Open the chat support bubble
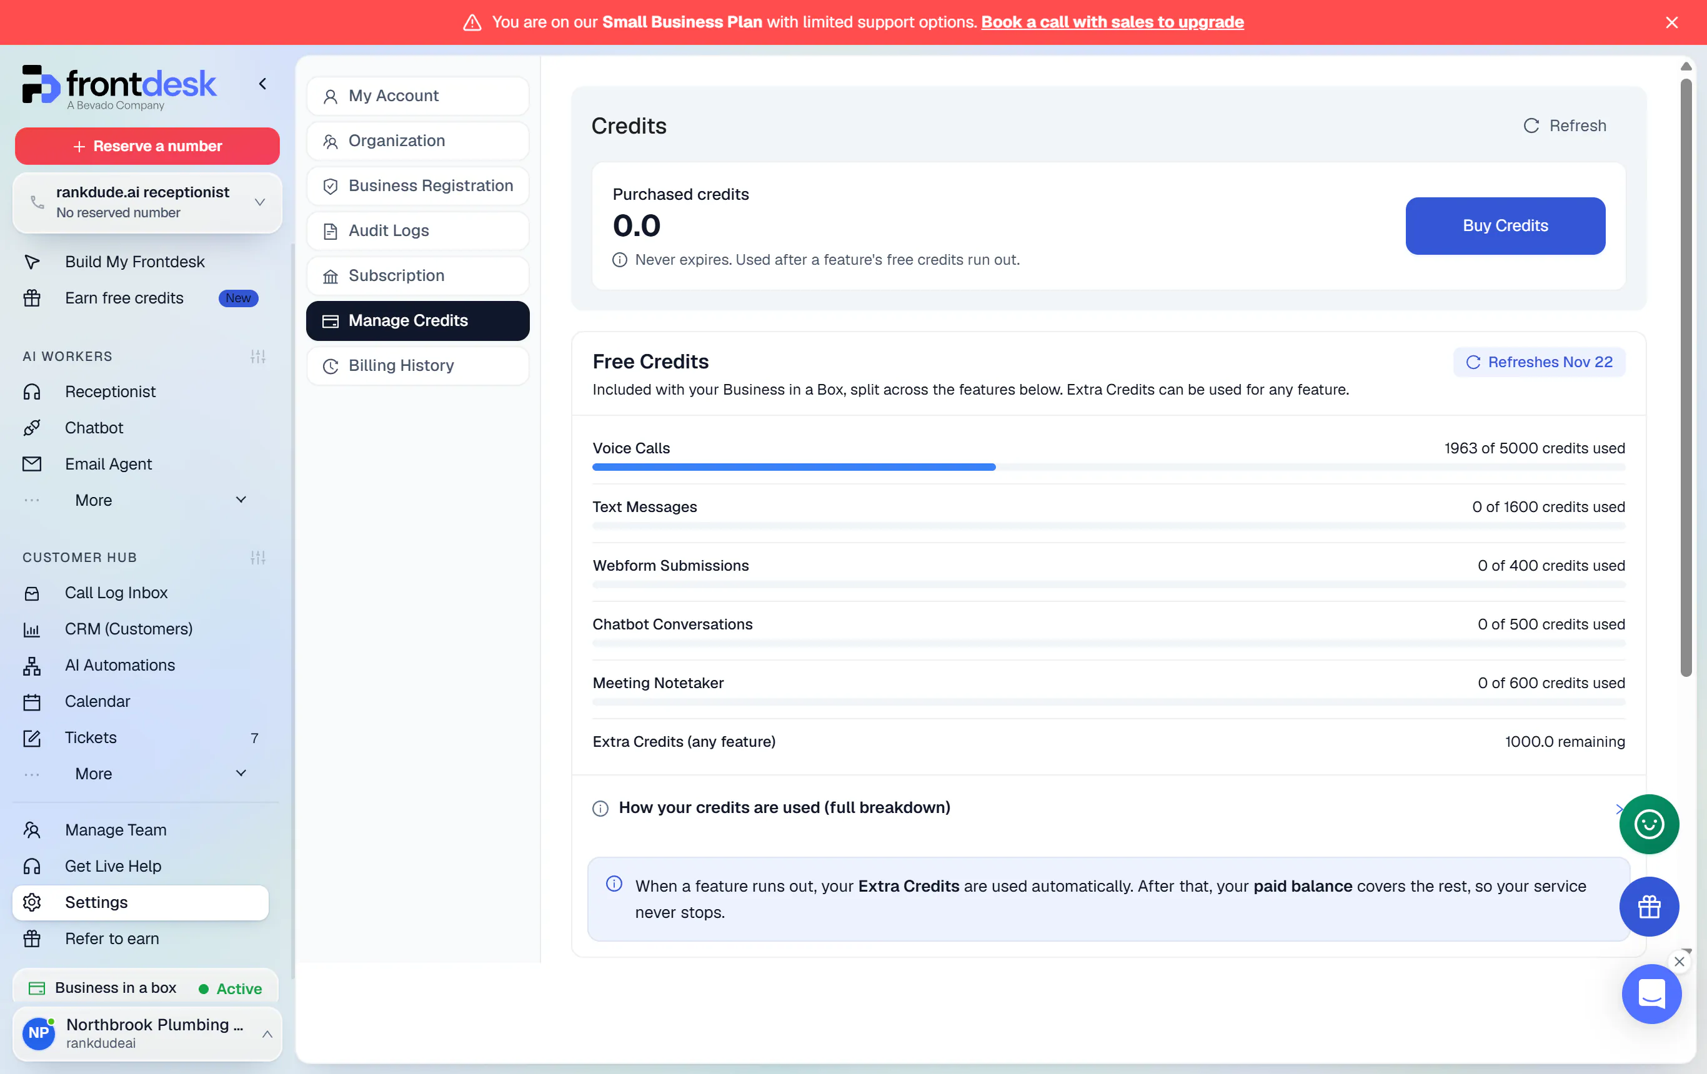 pyautogui.click(x=1652, y=993)
